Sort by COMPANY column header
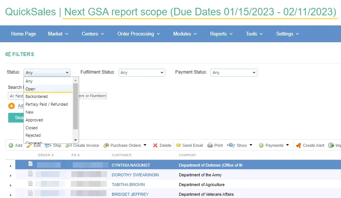The image size is (341, 198). [x=187, y=155]
